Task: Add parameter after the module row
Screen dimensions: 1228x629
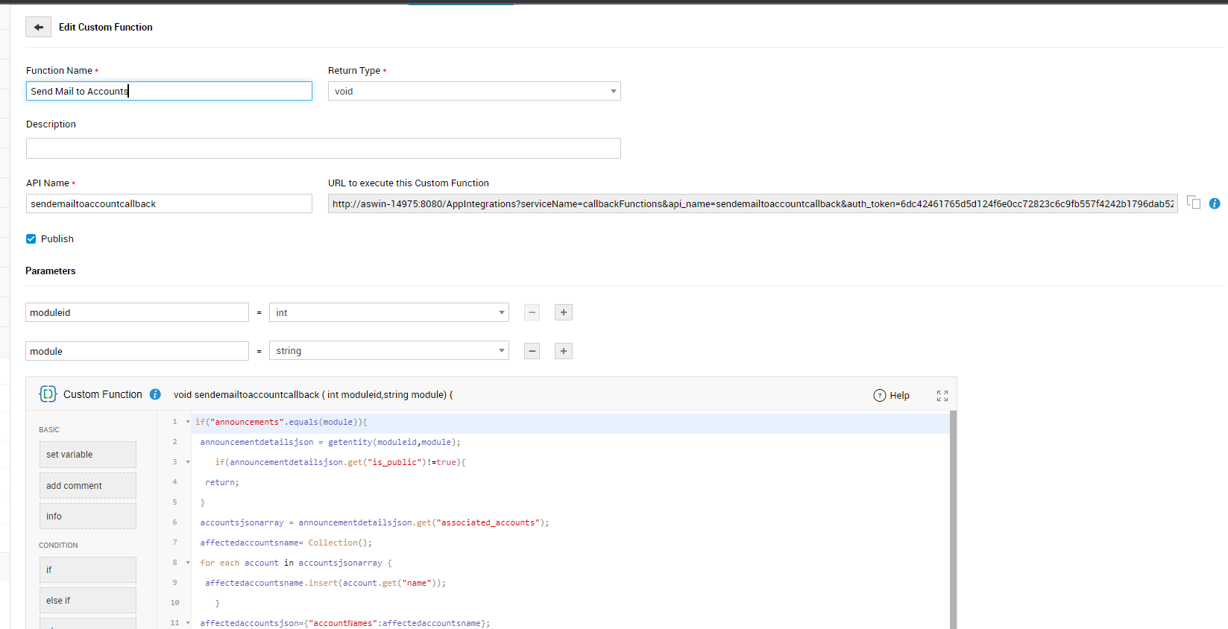Action: click(564, 351)
